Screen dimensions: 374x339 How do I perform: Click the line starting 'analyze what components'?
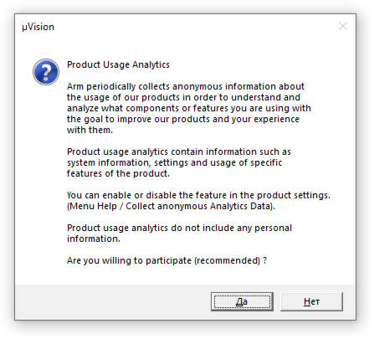coord(189,108)
